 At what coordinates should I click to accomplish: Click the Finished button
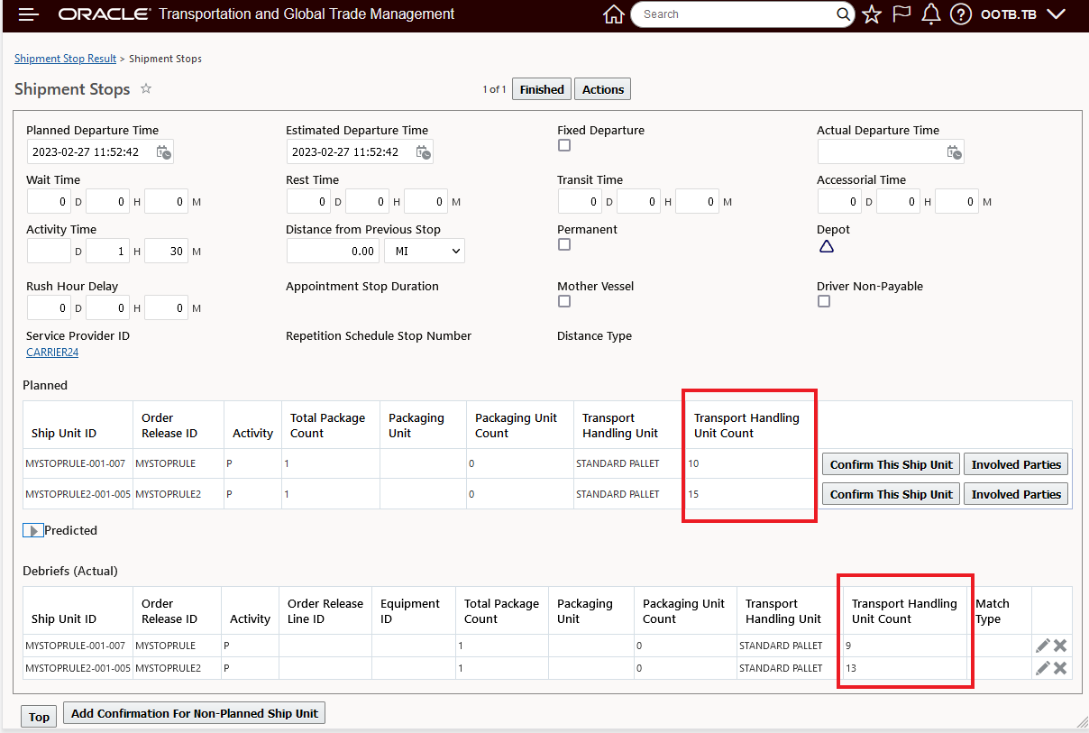542,89
